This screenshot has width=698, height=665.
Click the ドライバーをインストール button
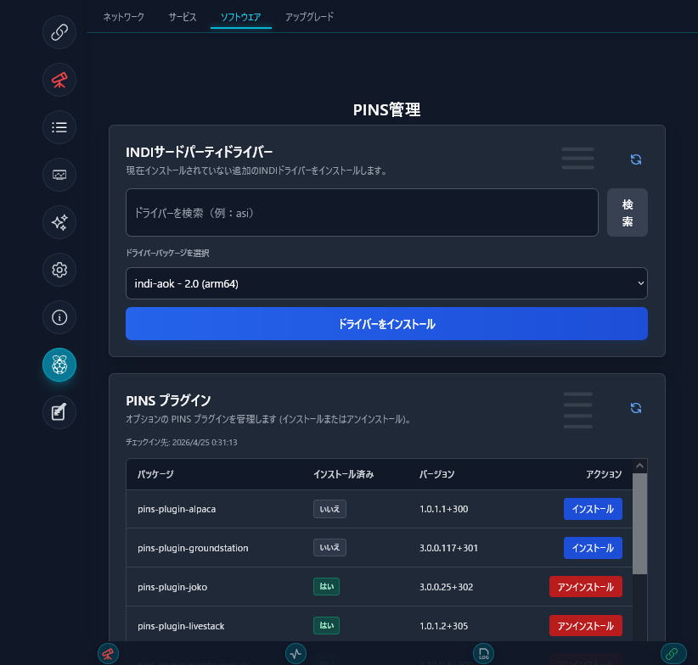[x=386, y=324]
